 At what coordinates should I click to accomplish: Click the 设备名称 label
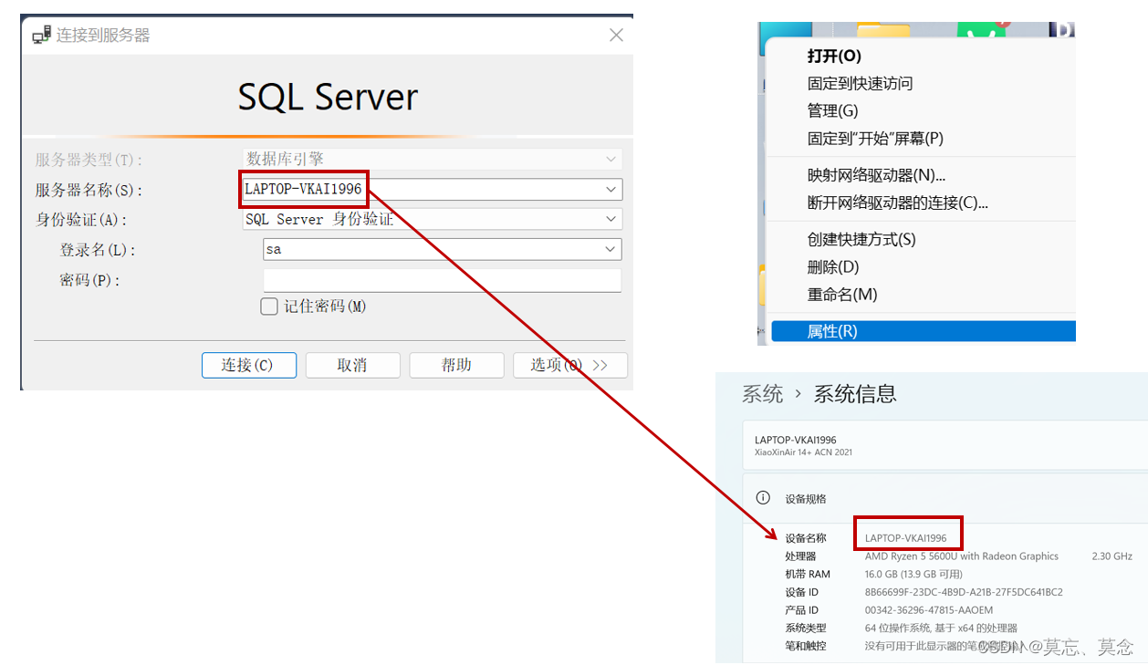[x=806, y=538]
